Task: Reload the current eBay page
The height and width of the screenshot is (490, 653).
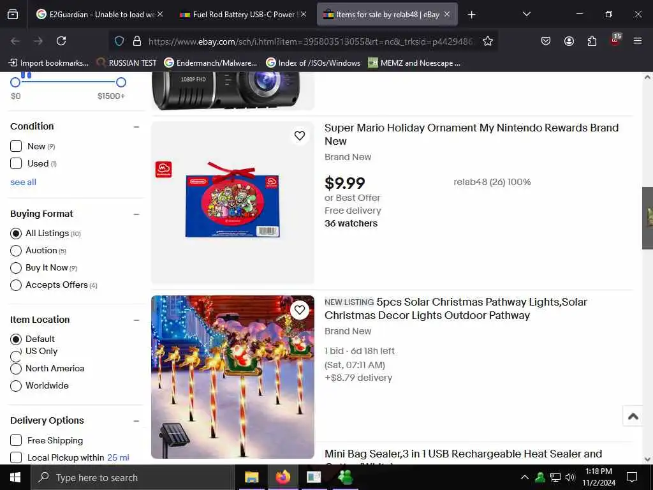Action: click(61, 41)
